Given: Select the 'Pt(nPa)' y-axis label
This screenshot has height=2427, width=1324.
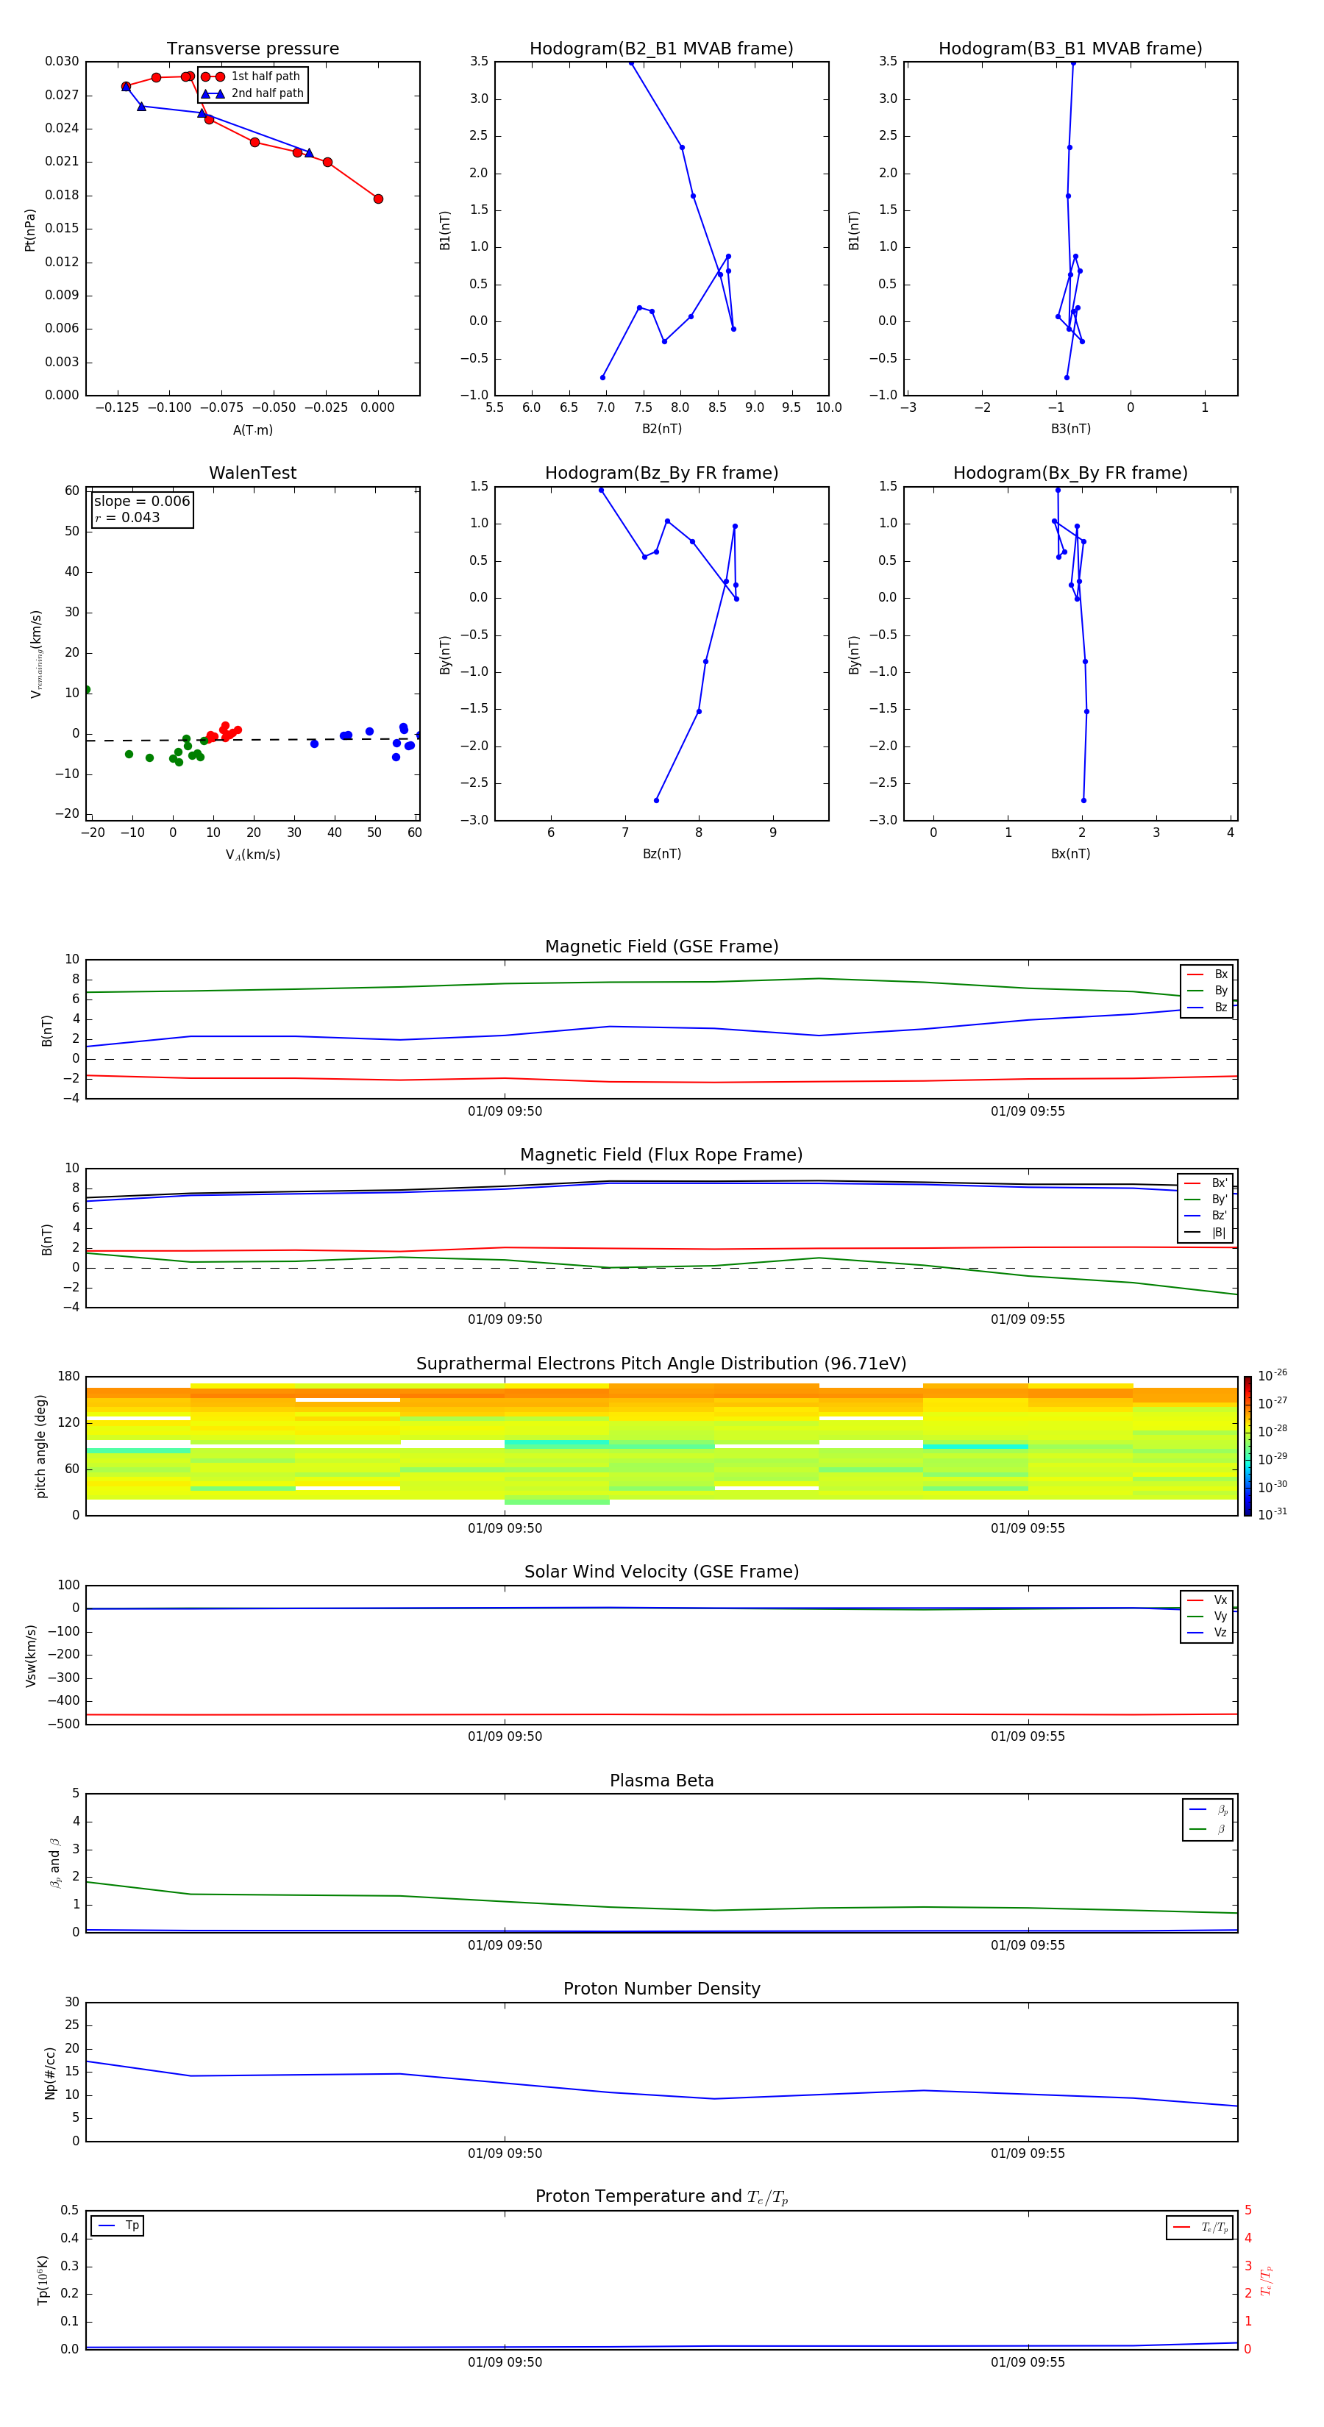Looking at the screenshot, I should [x=30, y=230].
